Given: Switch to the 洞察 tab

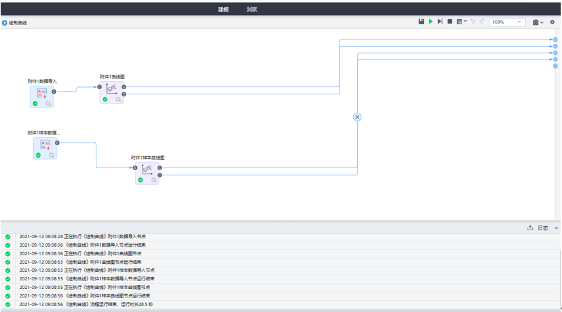Looking at the screenshot, I should [x=252, y=10].
